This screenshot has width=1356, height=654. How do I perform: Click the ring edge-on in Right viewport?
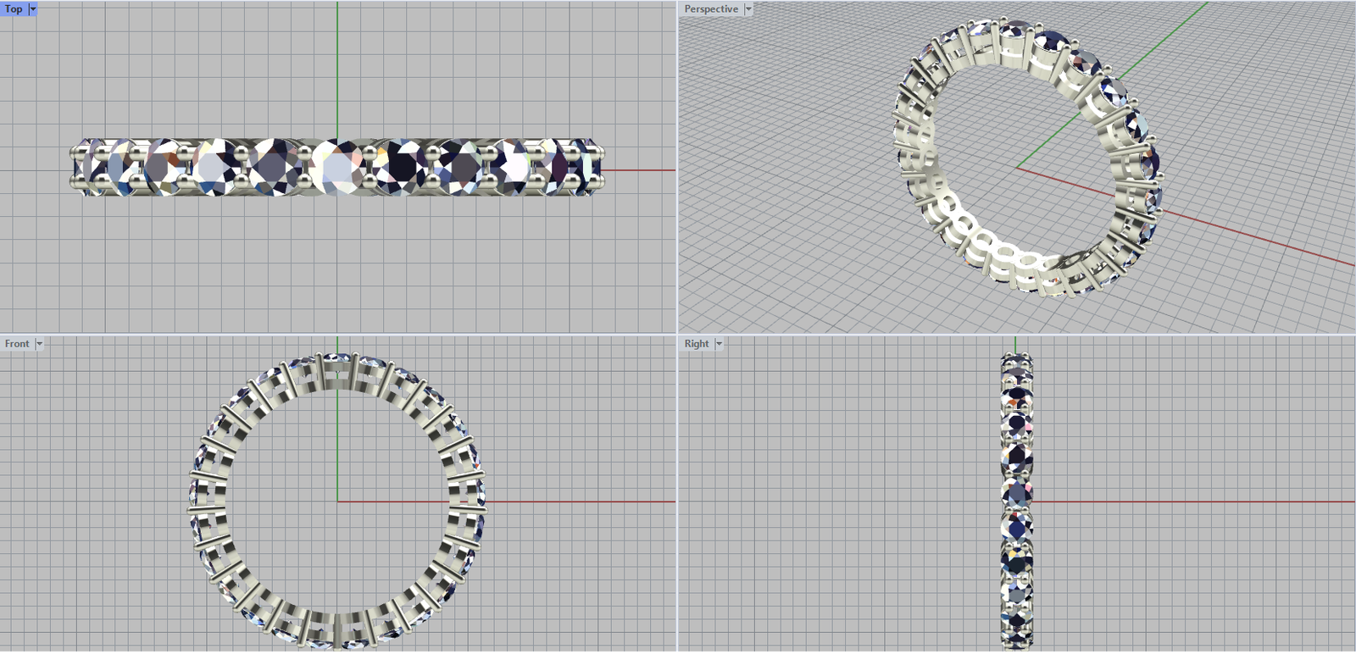(x=1016, y=457)
